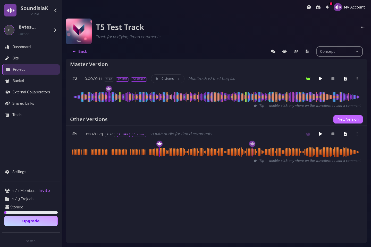Click the green master crown on version #2
Screen dimensions: 371x247
308,79
